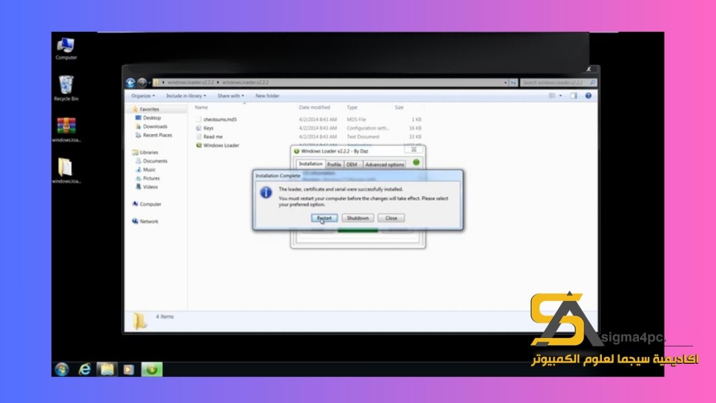The height and width of the screenshot is (403, 716).
Task: Click the Explorer address bar path
Action: click(330, 83)
